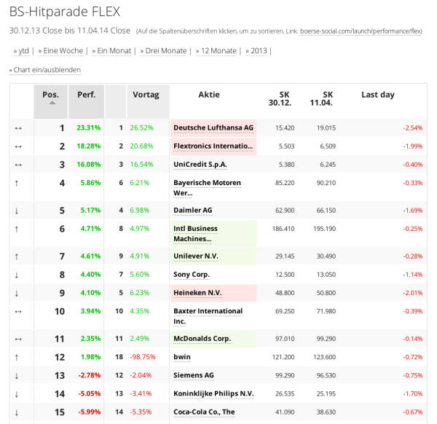
Task: Click the down arrow beside position 5
Action: [17, 211]
